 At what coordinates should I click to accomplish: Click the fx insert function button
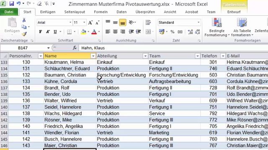click(75, 48)
